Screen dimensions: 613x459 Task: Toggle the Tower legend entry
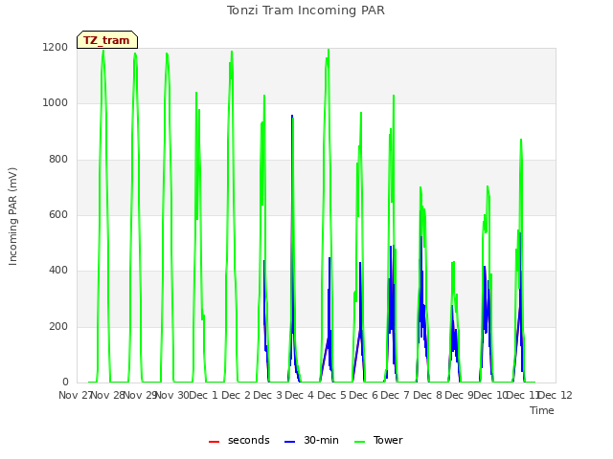(x=378, y=440)
